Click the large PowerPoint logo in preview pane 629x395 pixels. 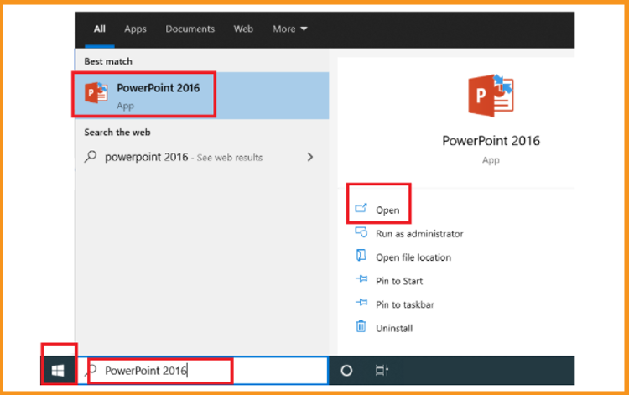tap(491, 96)
